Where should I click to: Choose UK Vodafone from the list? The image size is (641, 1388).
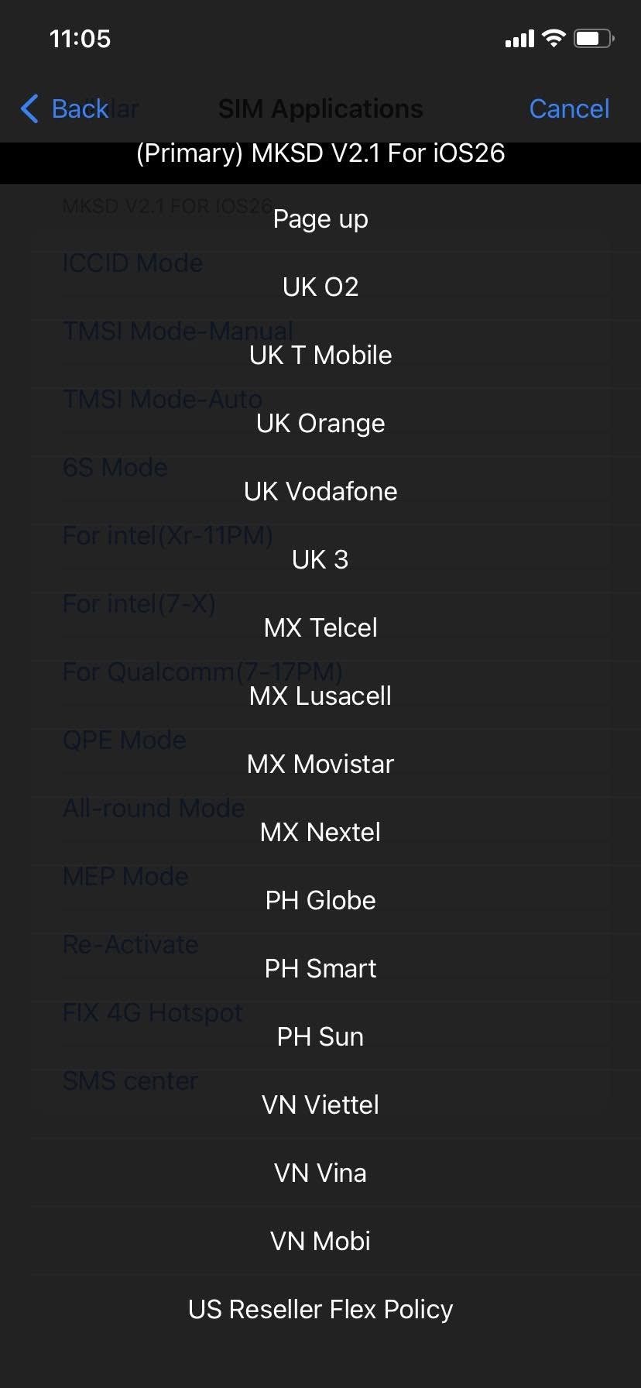(320, 492)
